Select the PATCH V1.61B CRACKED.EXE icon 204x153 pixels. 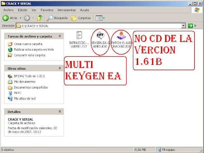pyautogui.click(x=121, y=35)
